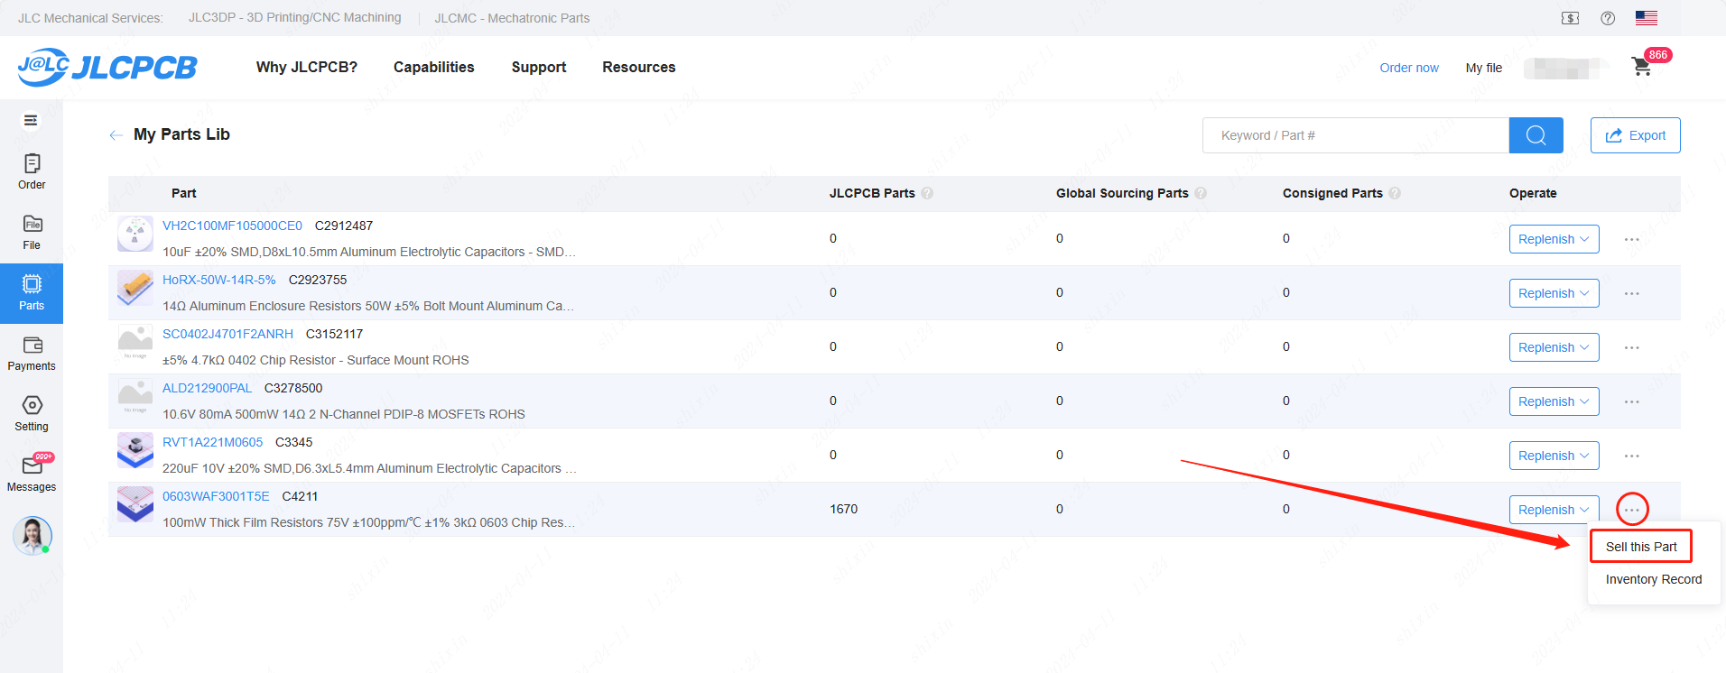Open the currency selector icon
Image resolution: width=1726 pixels, height=673 pixels.
coord(1571,18)
